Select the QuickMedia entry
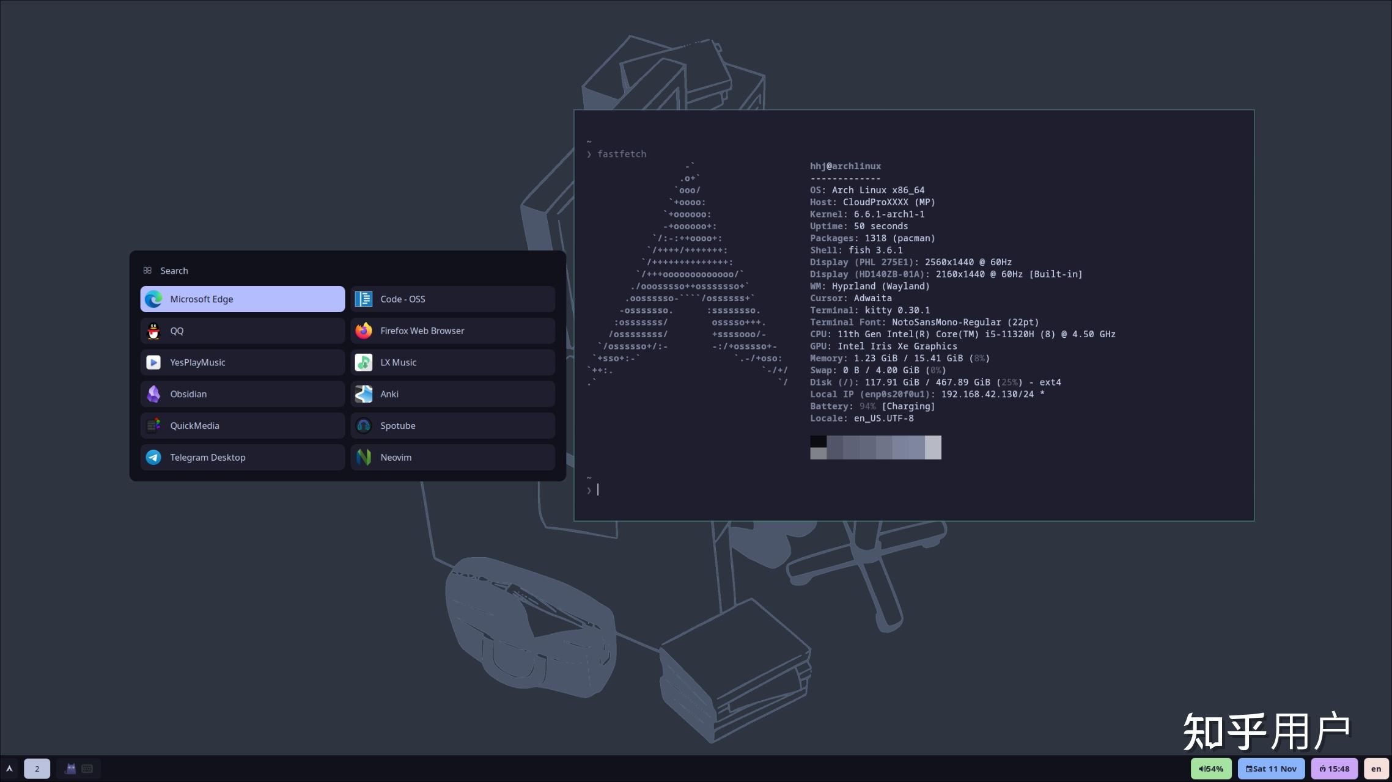1392x782 pixels. coord(242,426)
